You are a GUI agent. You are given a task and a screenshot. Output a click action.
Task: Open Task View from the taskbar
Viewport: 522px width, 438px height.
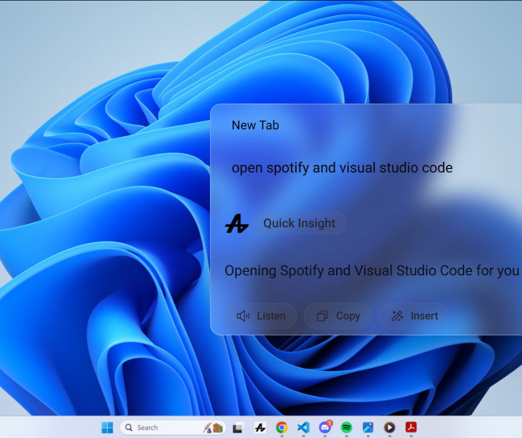238,427
